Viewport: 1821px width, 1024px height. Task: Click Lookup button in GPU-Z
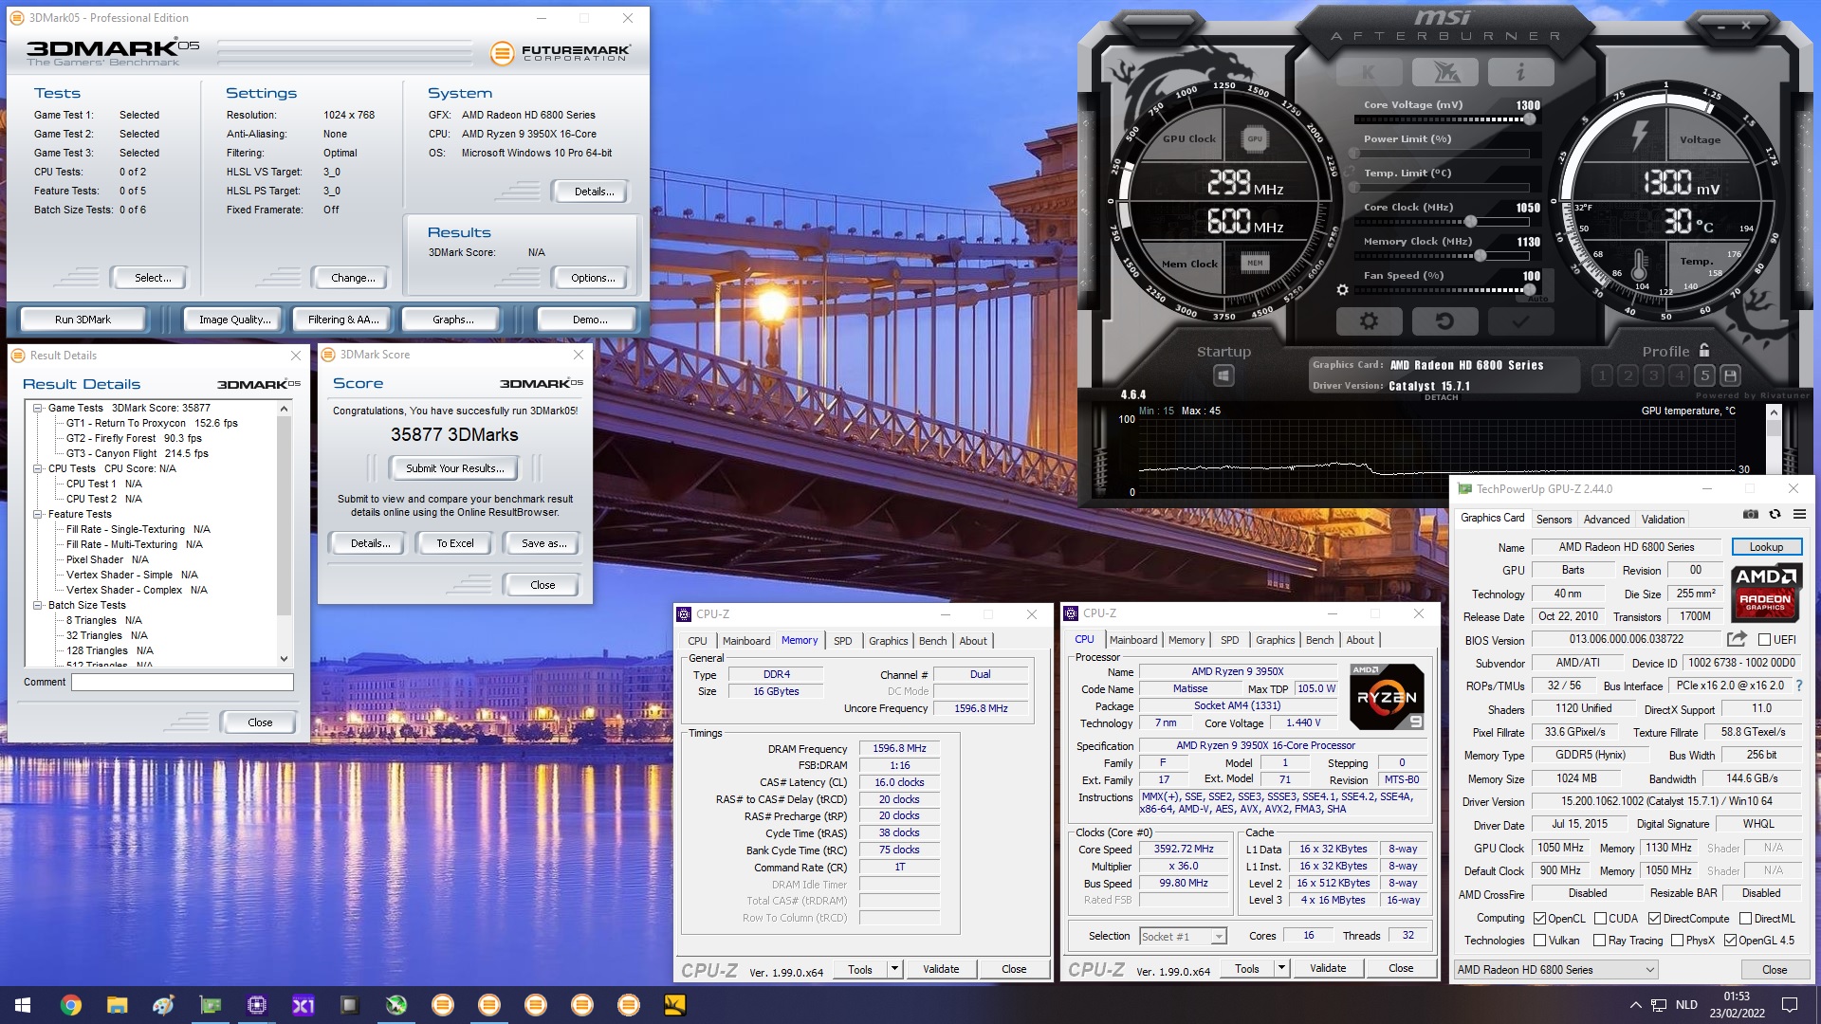(1766, 547)
